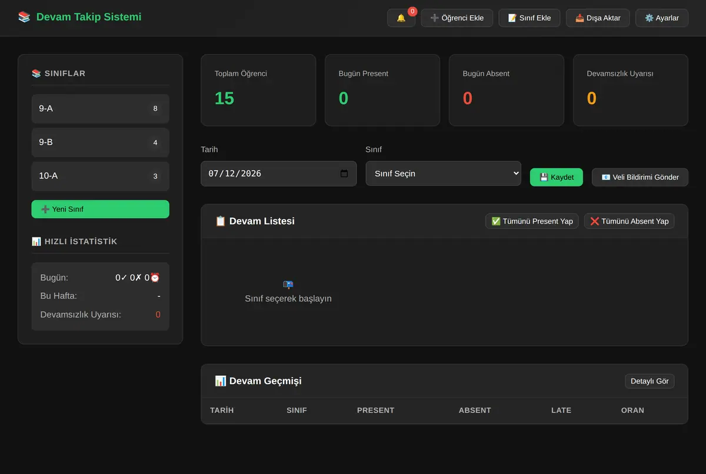
Task: Click the Devamsızlık Uyarısı stat card
Action: (x=631, y=90)
